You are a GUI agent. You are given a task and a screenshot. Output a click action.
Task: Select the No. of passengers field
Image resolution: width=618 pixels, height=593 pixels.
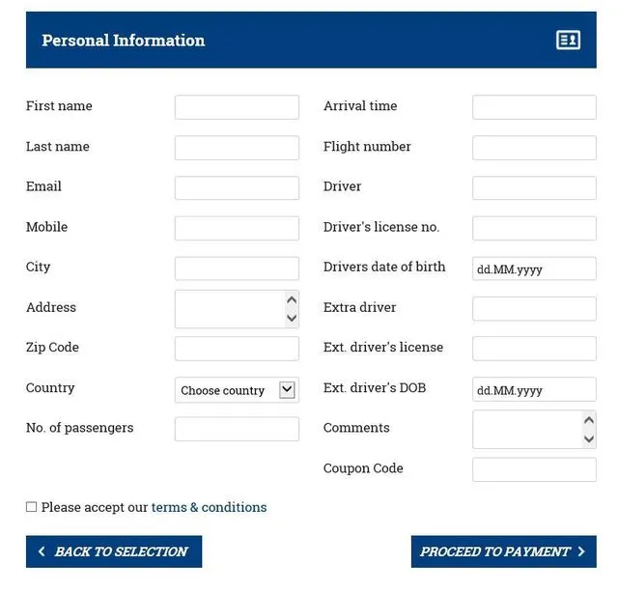click(237, 429)
